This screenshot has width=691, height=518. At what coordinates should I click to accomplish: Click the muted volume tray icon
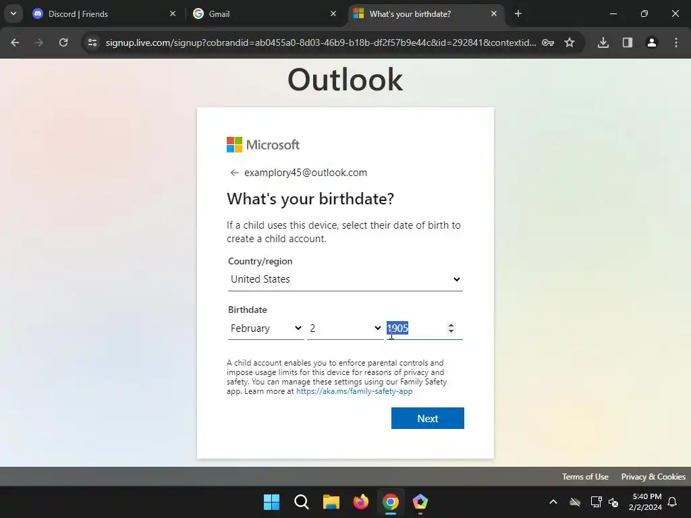tap(613, 502)
